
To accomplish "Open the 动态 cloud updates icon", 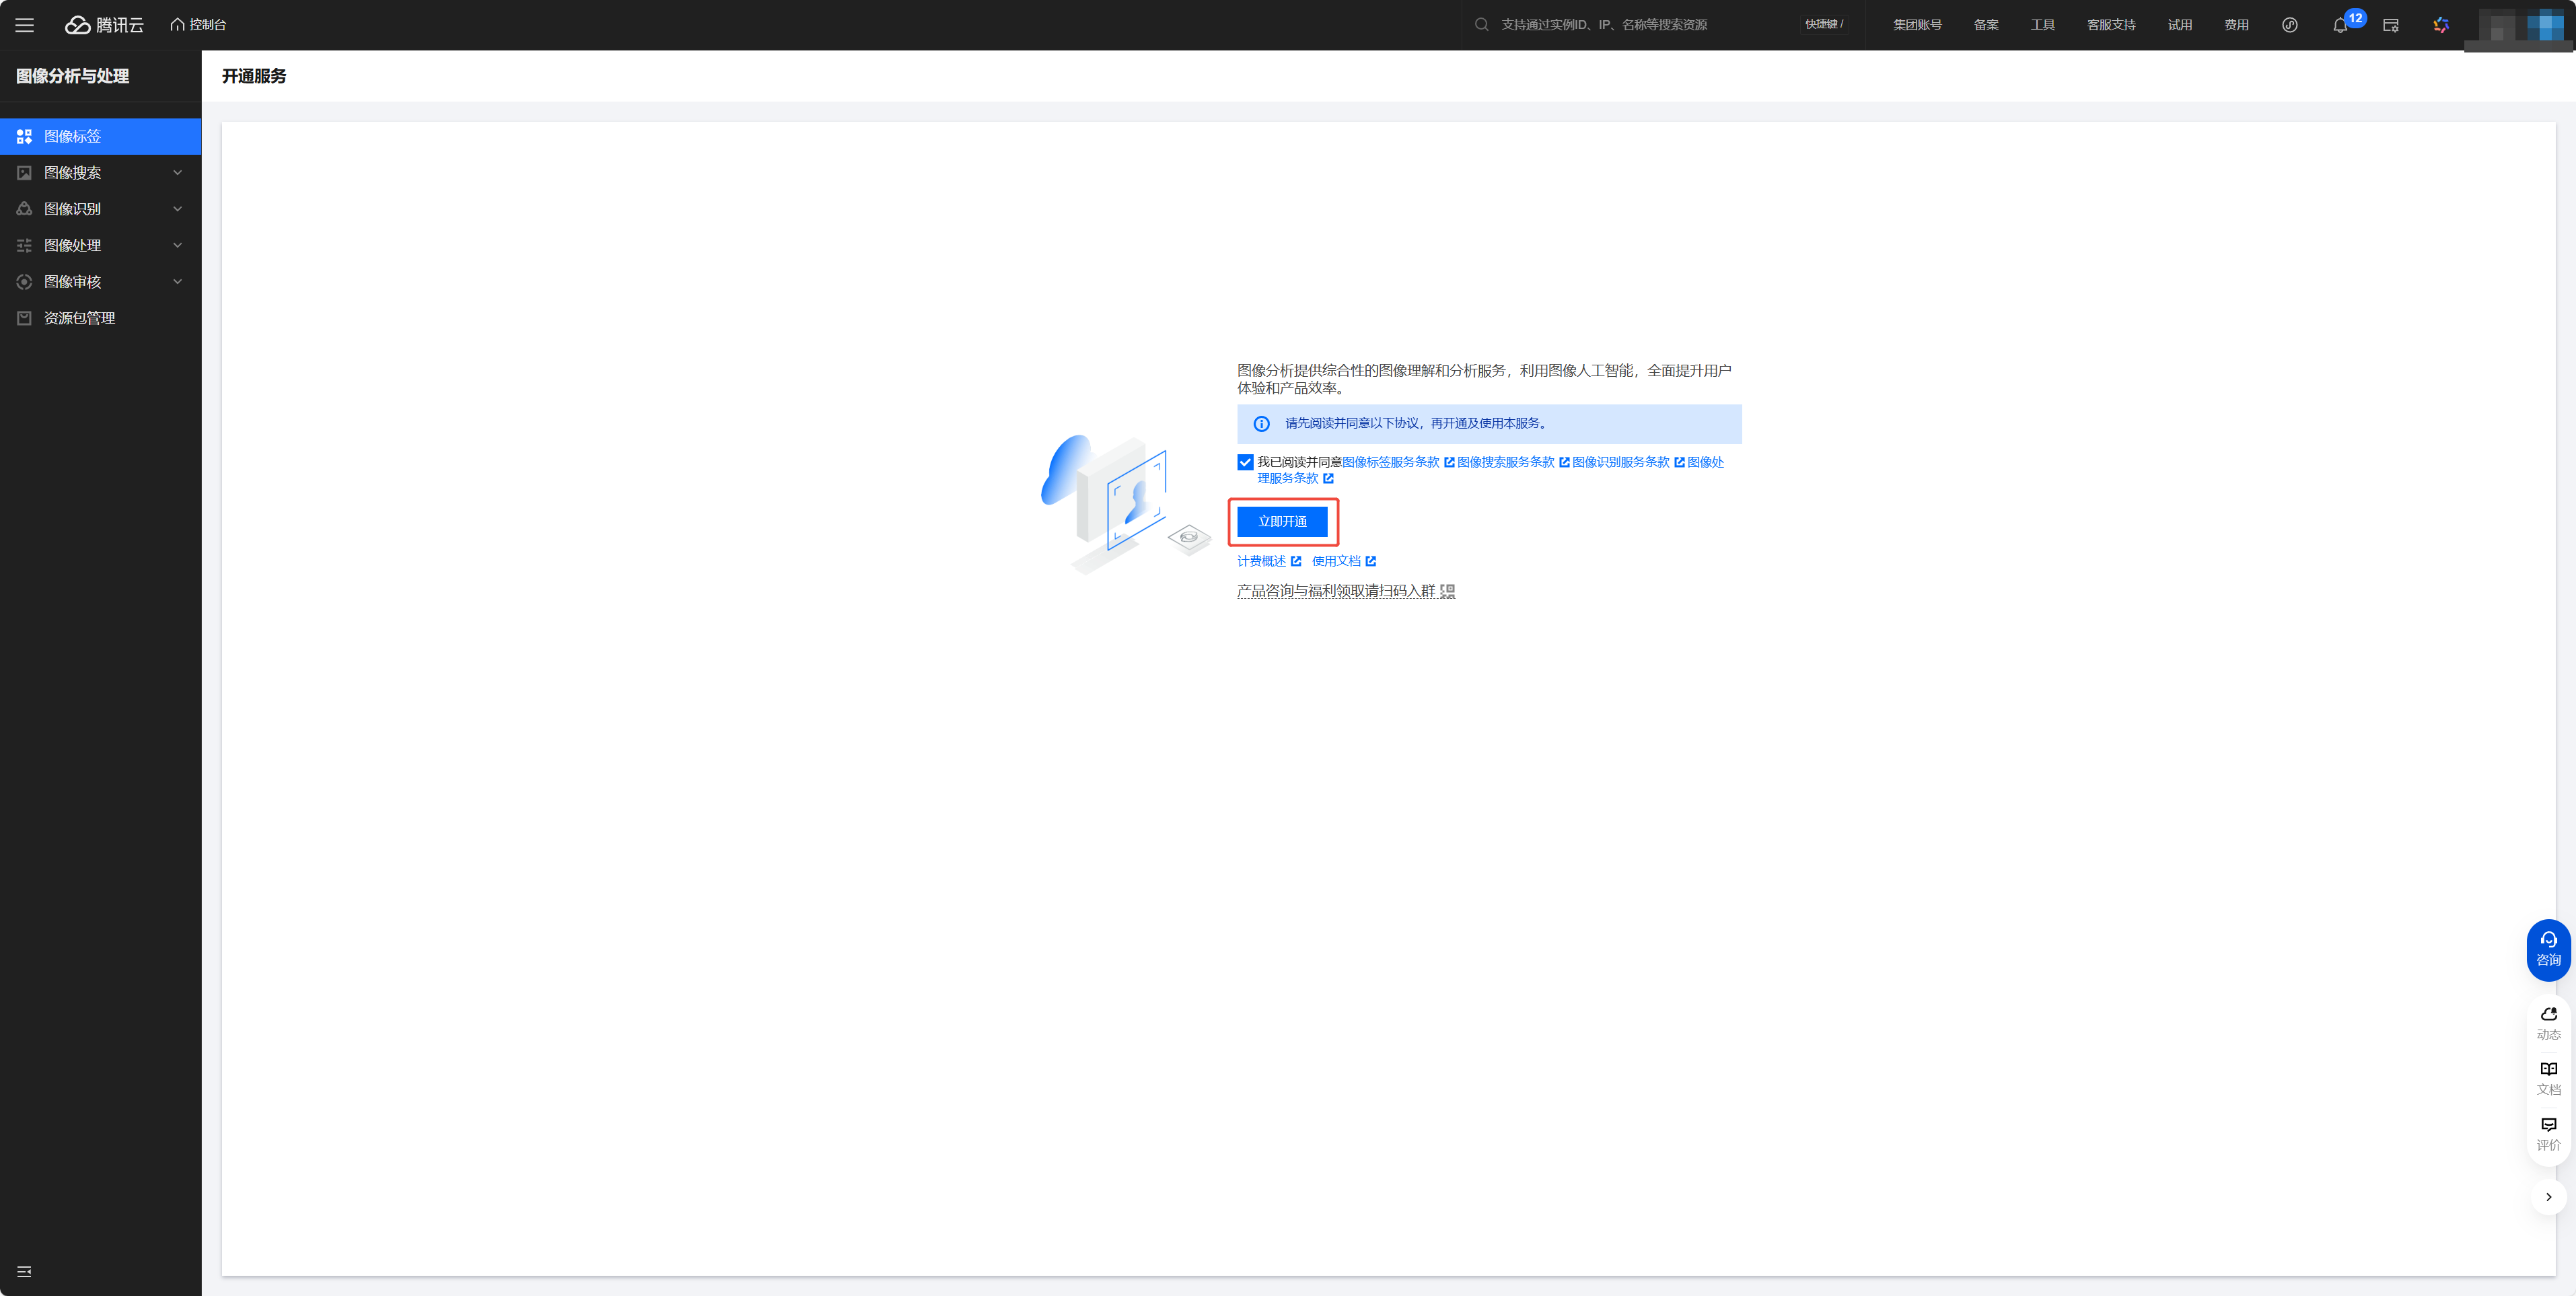I will coord(2548,1022).
